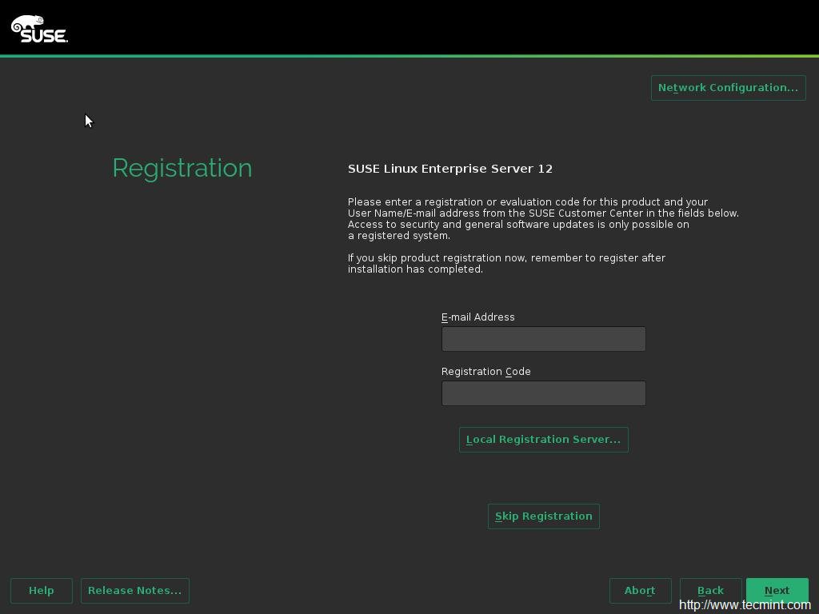Open Network Configuration dialog
Viewport: 819px width, 614px height.
point(728,88)
